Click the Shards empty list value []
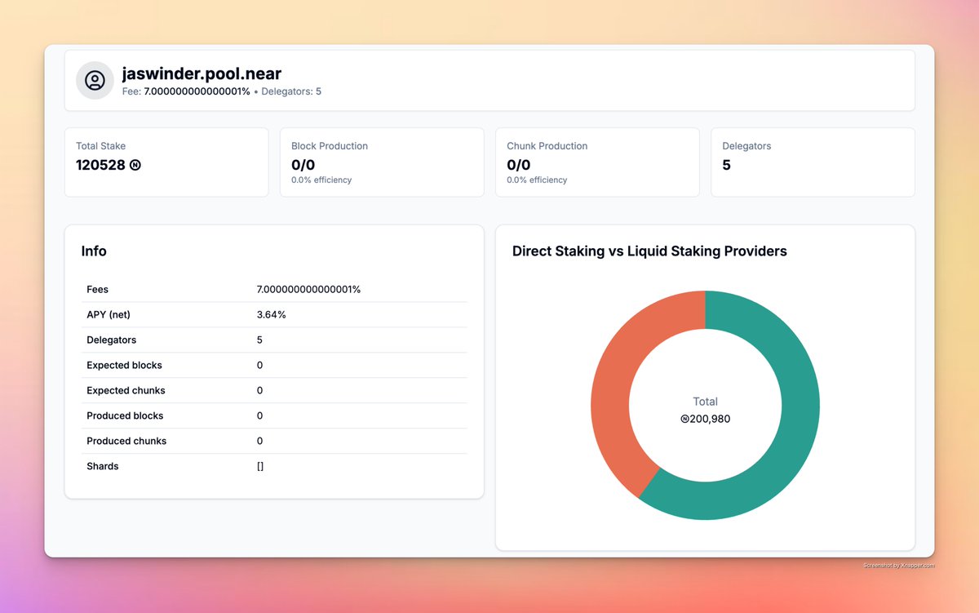This screenshot has height=613, width=979. (x=260, y=466)
